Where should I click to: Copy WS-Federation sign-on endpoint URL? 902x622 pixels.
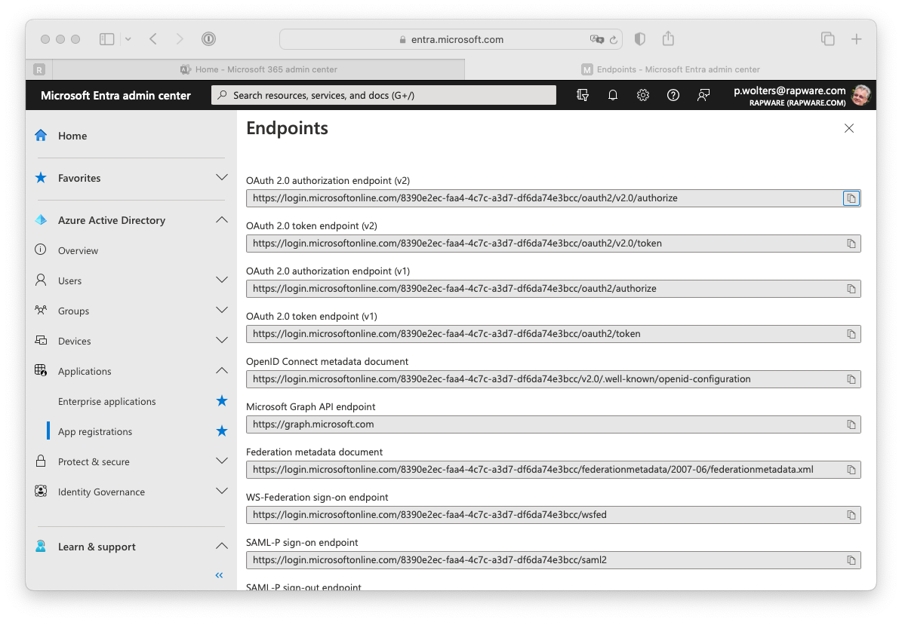(x=851, y=515)
